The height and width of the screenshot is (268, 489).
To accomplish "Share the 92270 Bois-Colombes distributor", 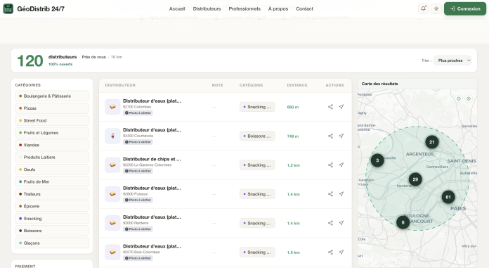I will pos(331,252).
